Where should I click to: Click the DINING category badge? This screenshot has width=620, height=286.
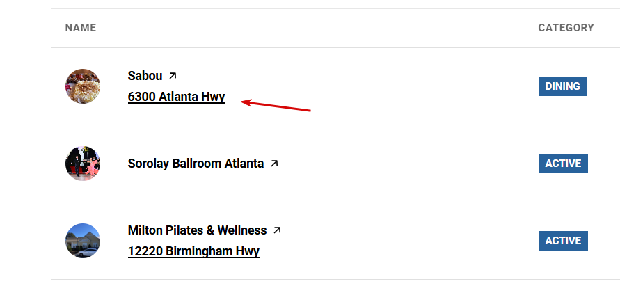562,86
